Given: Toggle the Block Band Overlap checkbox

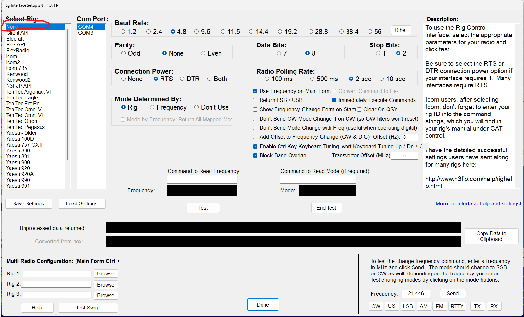Looking at the screenshot, I should pyautogui.click(x=255, y=156).
